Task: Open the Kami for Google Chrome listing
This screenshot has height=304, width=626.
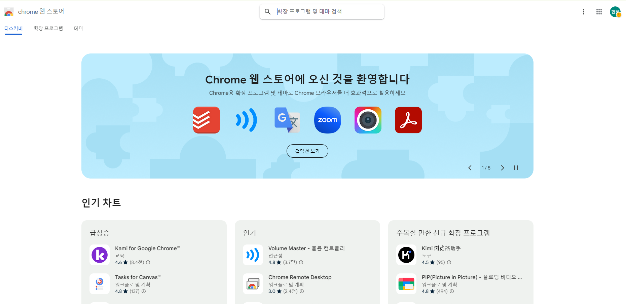Action: coord(148,248)
